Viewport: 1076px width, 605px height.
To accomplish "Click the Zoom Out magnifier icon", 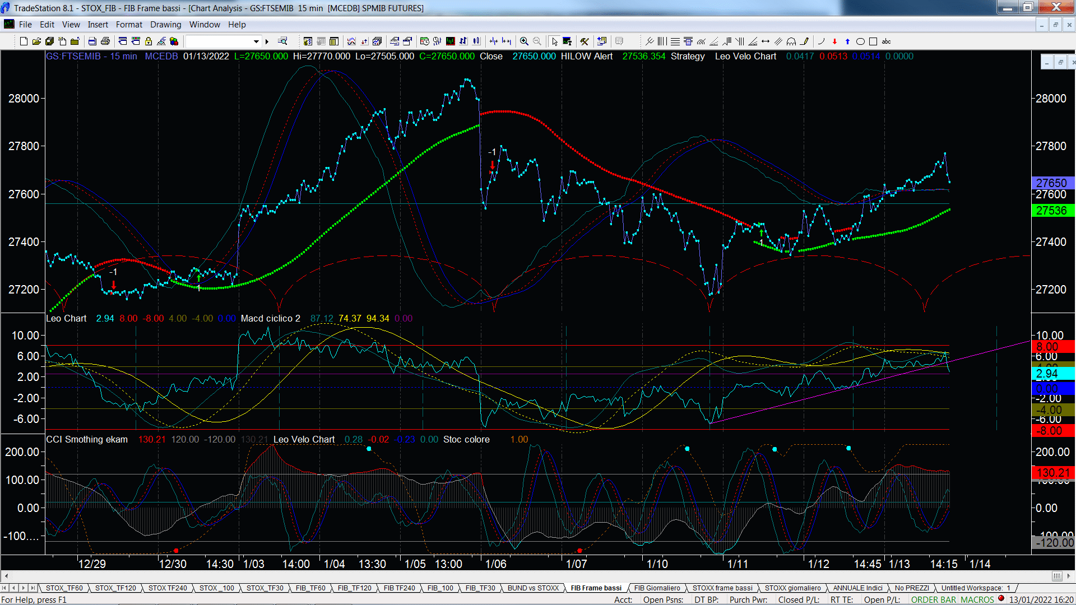I will (537, 41).
